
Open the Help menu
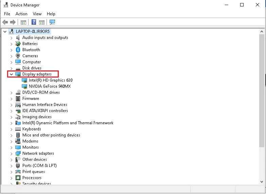[x=51, y=14]
